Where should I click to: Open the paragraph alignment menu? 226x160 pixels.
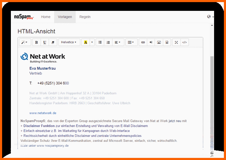pyautogui.click(x=118, y=42)
